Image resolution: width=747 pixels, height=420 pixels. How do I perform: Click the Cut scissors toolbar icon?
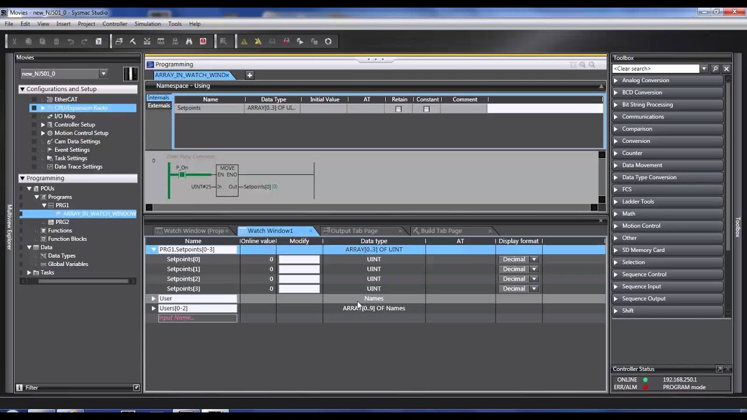pyautogui.click(x=15, y=41)
